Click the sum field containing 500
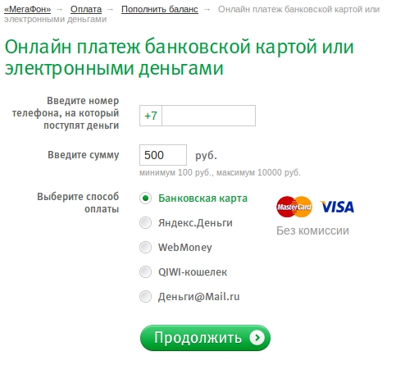This screenshot has height=374, width=414. [x=163, y=155]
